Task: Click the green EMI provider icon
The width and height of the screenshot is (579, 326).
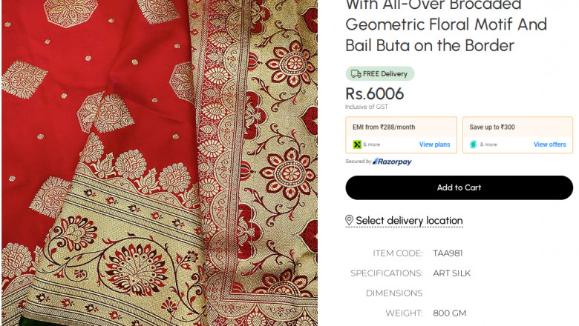Action: click(357, 144)
